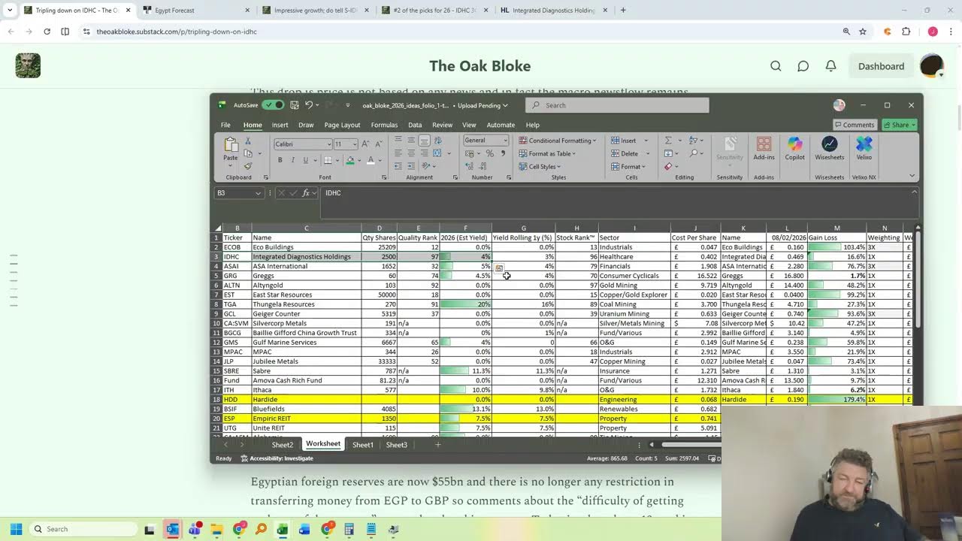
Task: Open the Add-ins icon
Action: point(764,147)
